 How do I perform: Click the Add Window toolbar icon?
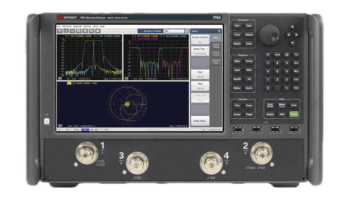pos(79,31)
